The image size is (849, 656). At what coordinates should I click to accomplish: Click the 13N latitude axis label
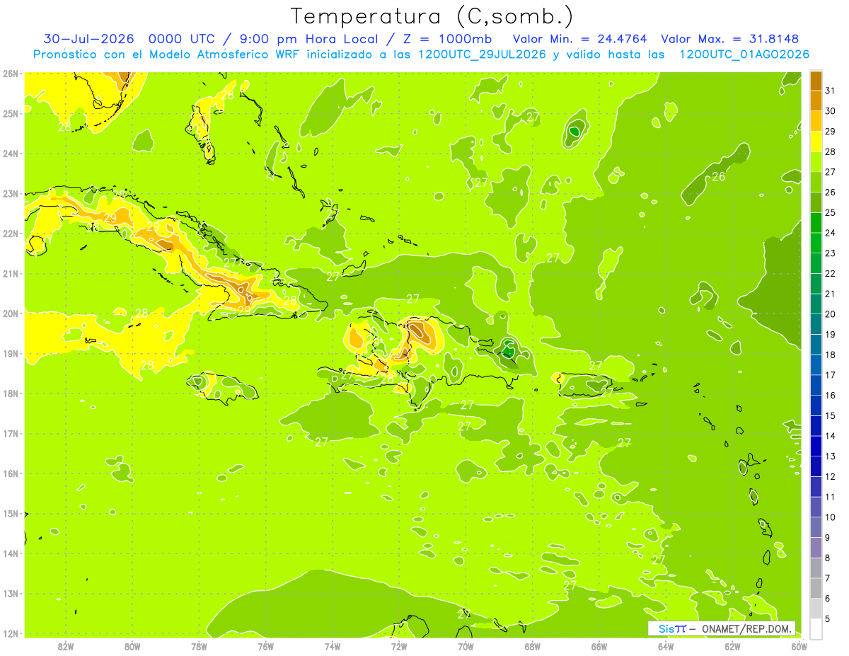tap(10, 593)
